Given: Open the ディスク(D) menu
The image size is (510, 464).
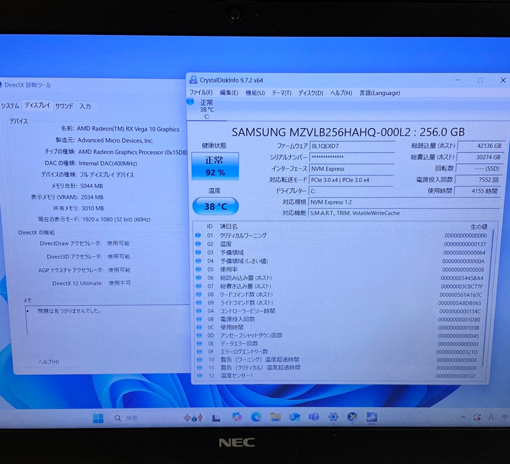Looking at the screenshot, I should coord(310,93).
